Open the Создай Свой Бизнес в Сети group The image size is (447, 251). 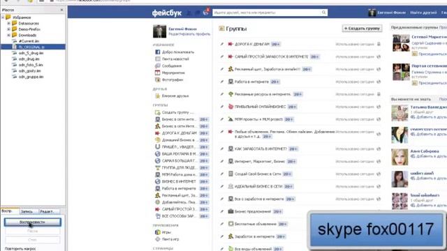point(258,174)
